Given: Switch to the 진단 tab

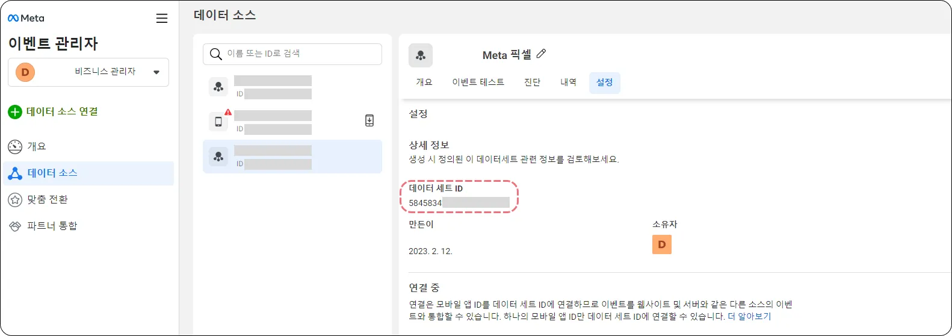Looking at the screenshot, I should tap(532, 82).
